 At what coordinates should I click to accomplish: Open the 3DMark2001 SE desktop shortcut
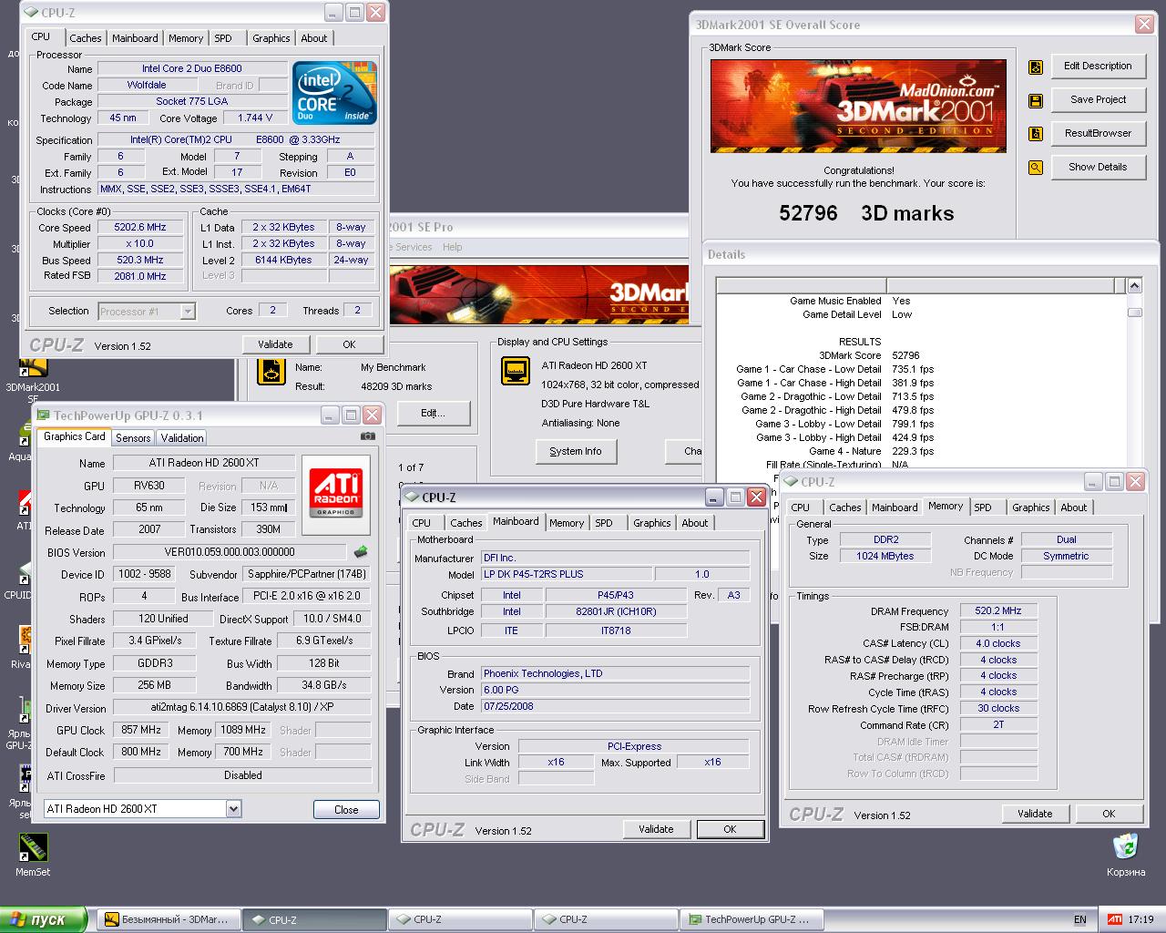(33, 378)
